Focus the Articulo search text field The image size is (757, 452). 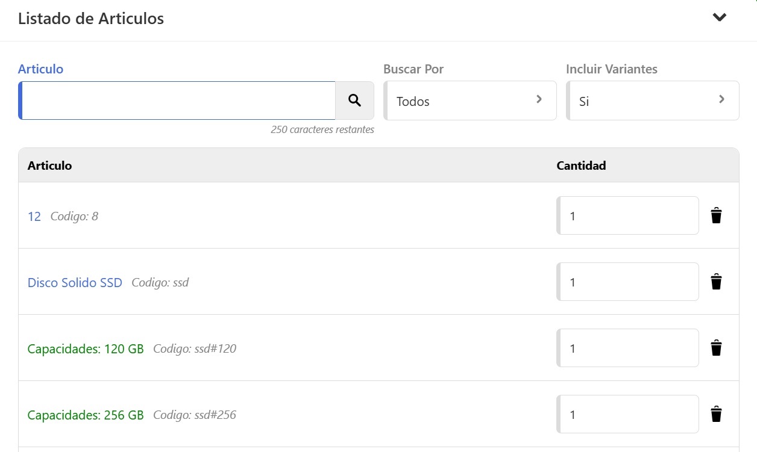(178, 101)
